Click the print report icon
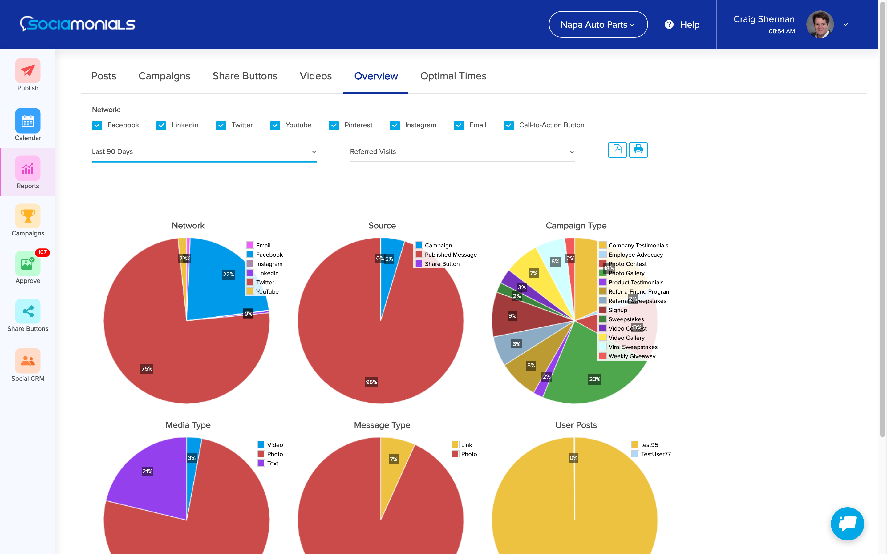Viewport: 887px width, 554px height. pos(638,150)
